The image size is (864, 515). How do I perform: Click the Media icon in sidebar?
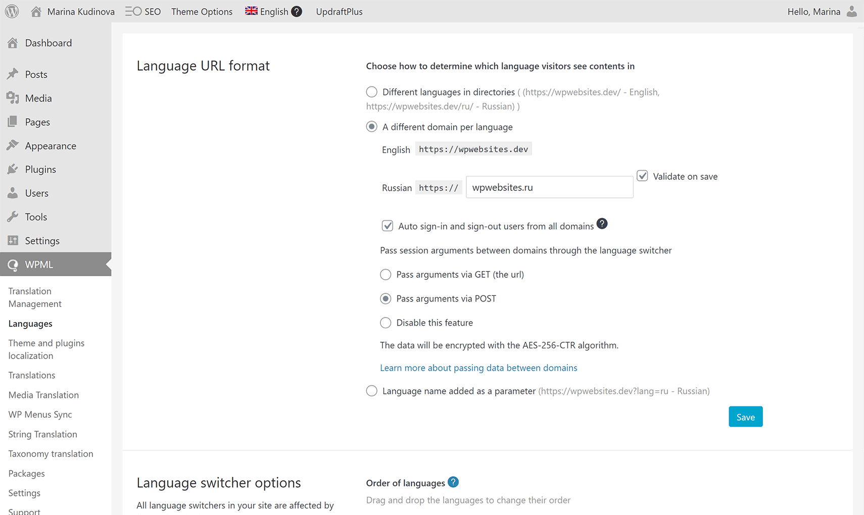coord(13,98)
